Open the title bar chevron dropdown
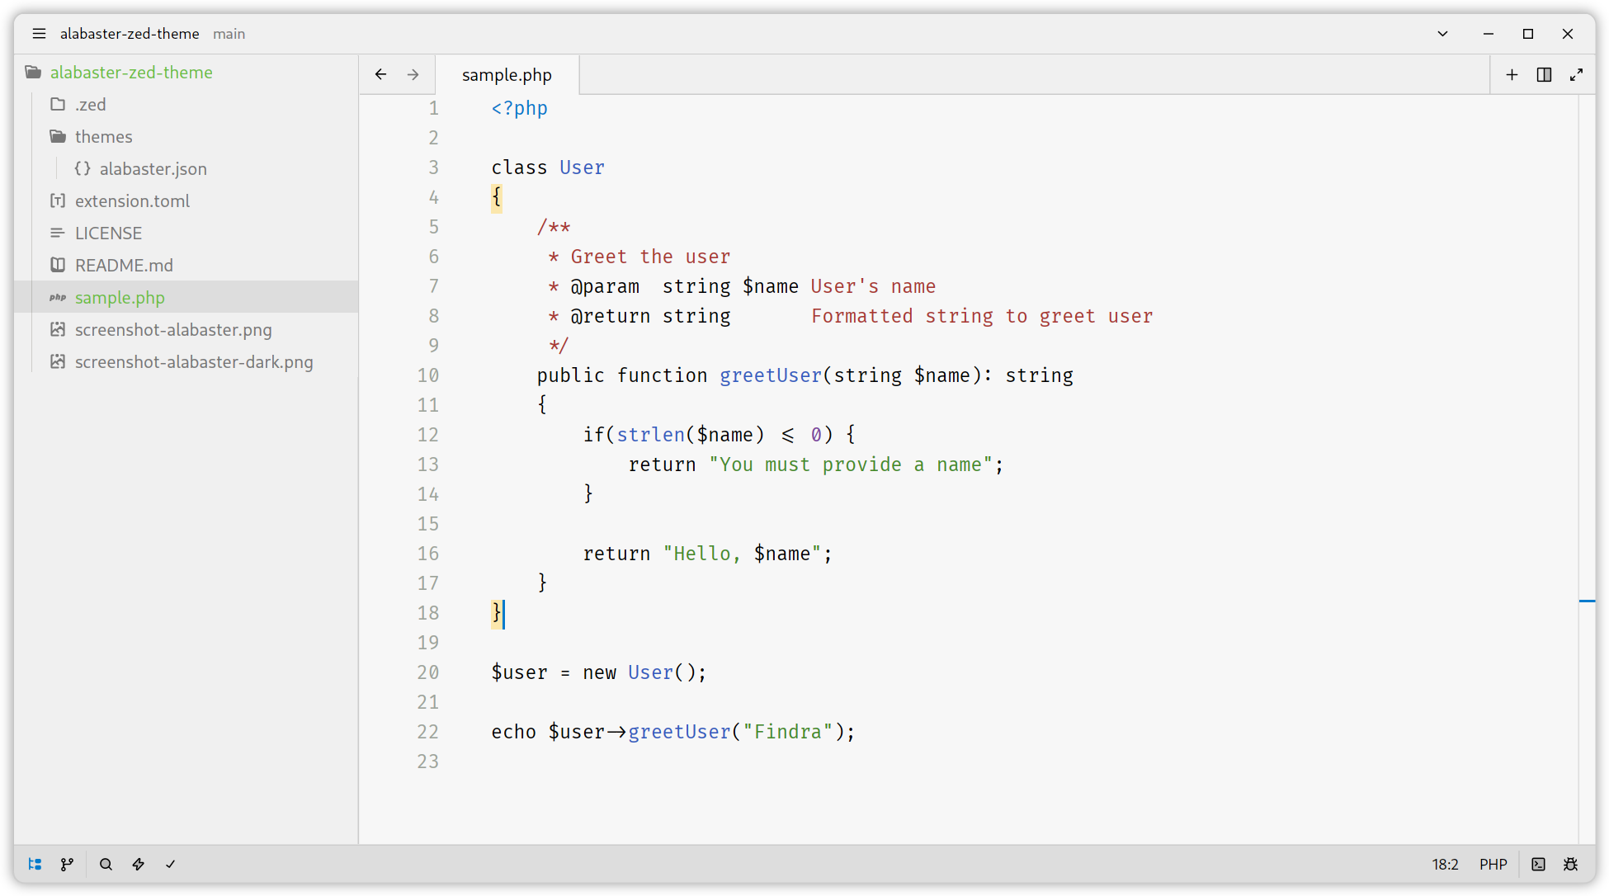 [1442, 34]
